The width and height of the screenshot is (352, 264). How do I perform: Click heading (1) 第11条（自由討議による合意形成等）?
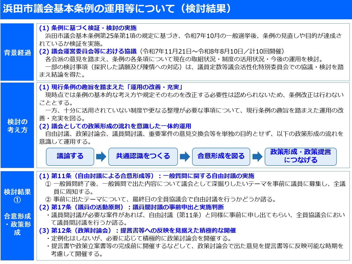(x=147, y=176)
